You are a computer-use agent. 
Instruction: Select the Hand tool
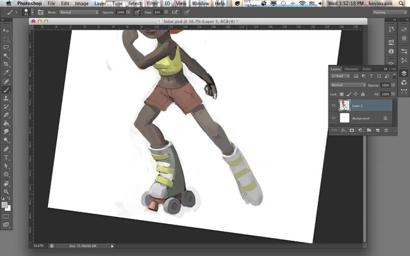(x=6, y=184)
